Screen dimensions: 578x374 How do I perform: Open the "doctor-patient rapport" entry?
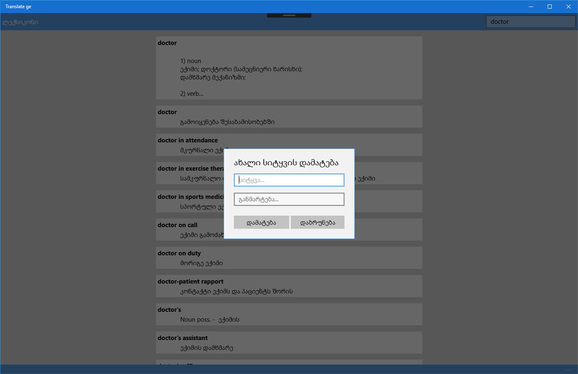click(x=289, y=286)
